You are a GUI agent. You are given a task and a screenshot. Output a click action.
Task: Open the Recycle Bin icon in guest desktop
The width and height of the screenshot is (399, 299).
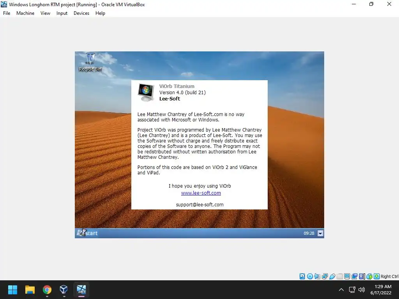point(90,62)
